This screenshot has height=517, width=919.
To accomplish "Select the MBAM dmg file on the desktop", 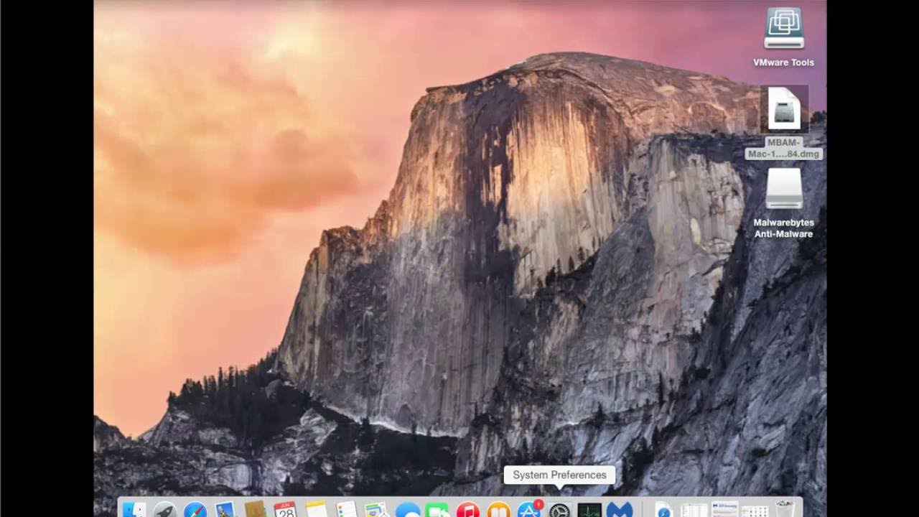I will point(784,109).
